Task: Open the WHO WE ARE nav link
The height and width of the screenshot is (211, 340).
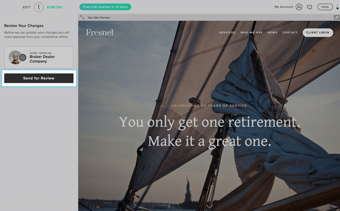Action: pos(252,33)
